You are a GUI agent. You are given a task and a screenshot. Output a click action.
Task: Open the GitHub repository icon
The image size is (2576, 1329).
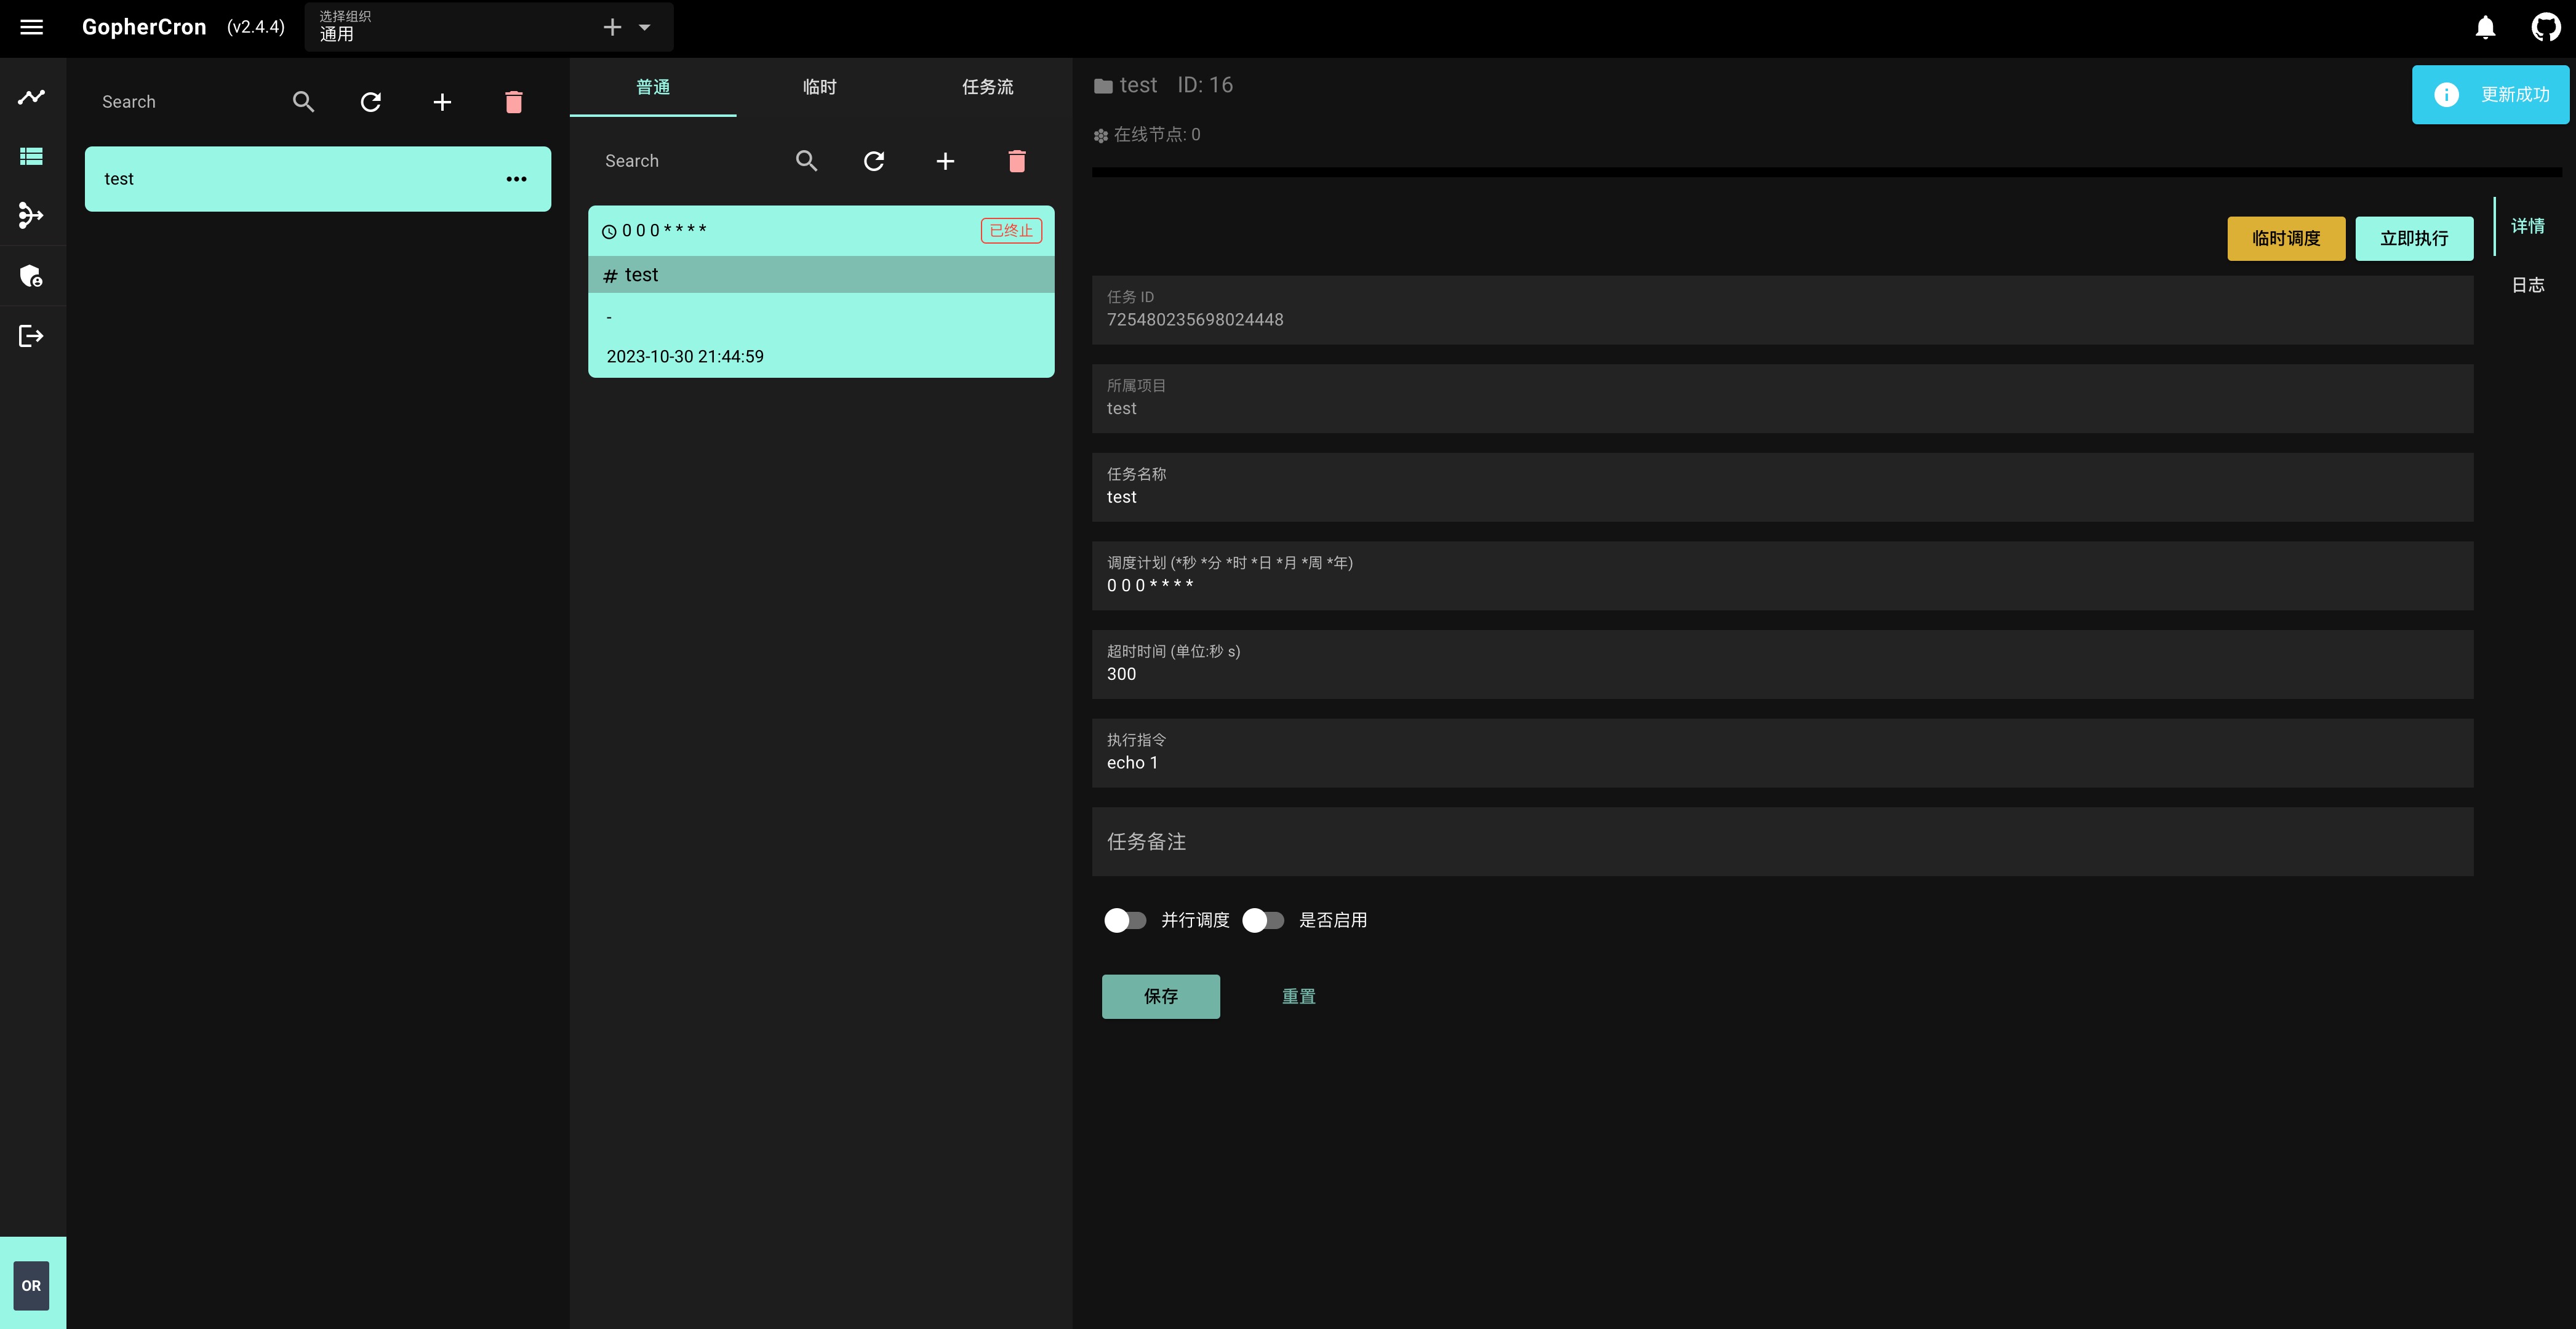2545,27
